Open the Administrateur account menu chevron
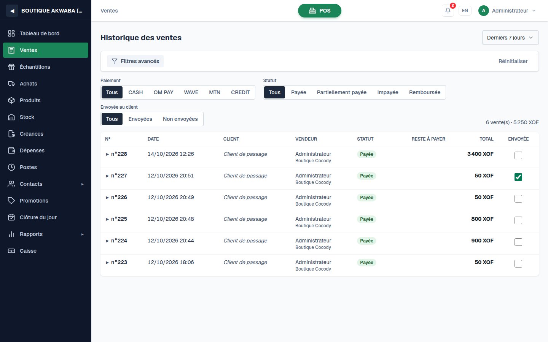Image resolution: width=548 pixels, height=342 pixels. (534, 11)
